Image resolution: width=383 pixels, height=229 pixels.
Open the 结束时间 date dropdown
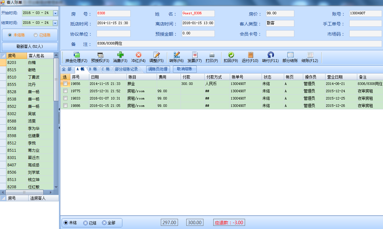tap(55, 23)
